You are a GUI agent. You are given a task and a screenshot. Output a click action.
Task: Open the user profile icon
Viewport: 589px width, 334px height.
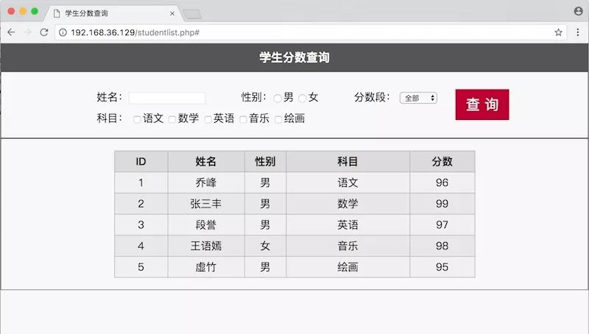579,11
